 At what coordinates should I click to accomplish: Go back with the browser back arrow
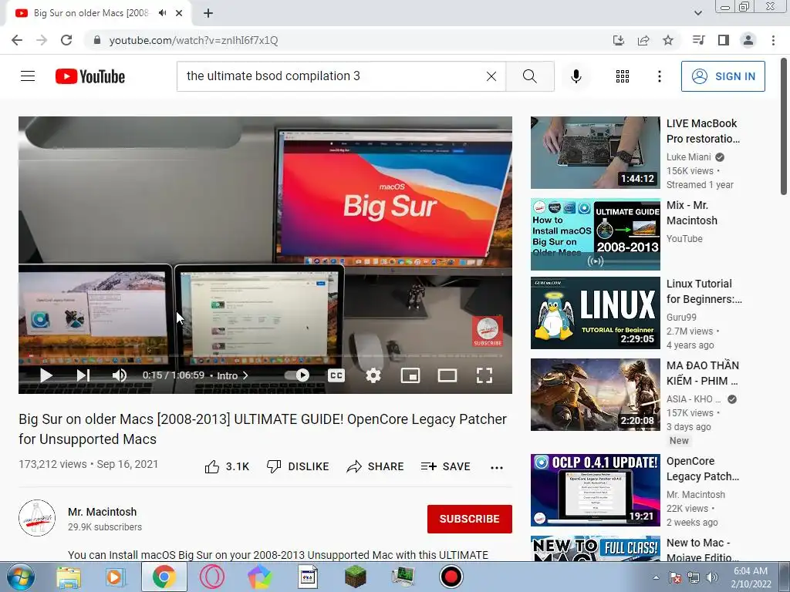pos(17,40)
